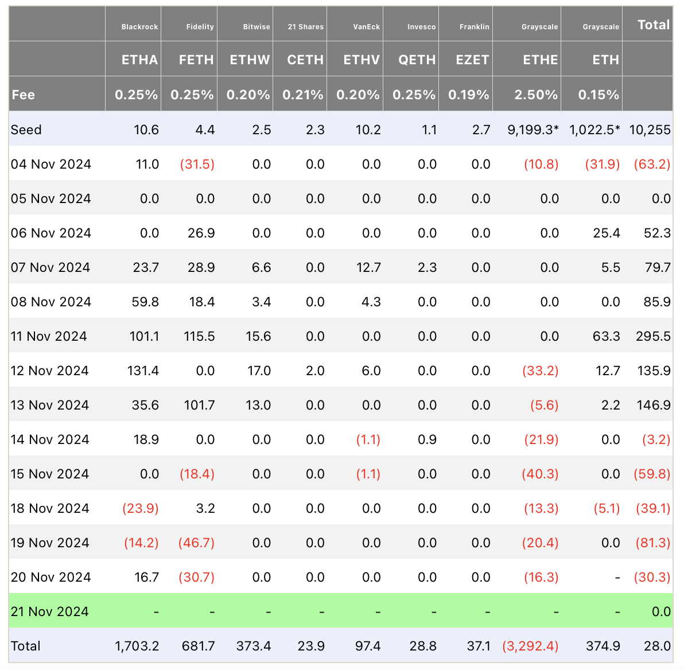Click the 05 Nov 2024 date
Viewport: 684px width, 670px height.
pos(51,198)
